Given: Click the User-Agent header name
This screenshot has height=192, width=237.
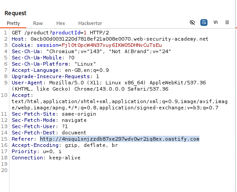Looking at the screenshot, I should 27,83.
